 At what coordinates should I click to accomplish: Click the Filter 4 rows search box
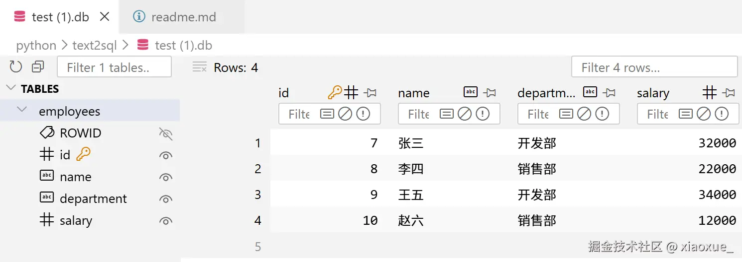pyautogui.click(x=653, y=67)
